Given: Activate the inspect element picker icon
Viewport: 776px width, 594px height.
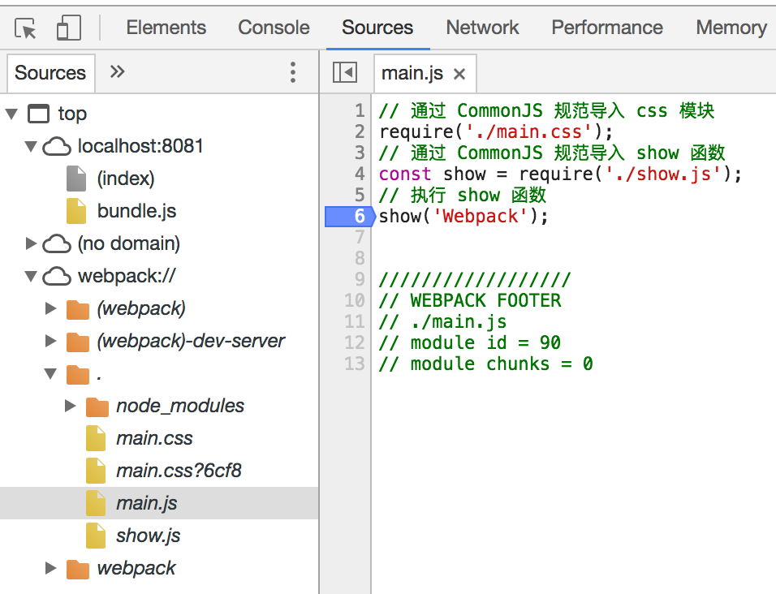Looking at the screenshot, I should [x=26, y=29].
